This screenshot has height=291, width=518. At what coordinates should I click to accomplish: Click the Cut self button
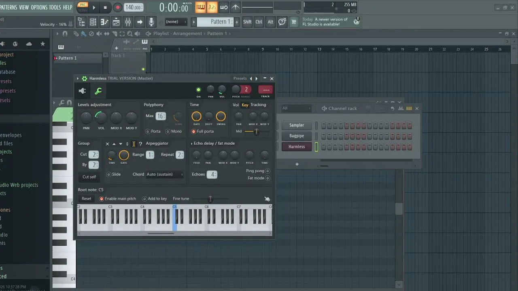click(x=89, y=177)
